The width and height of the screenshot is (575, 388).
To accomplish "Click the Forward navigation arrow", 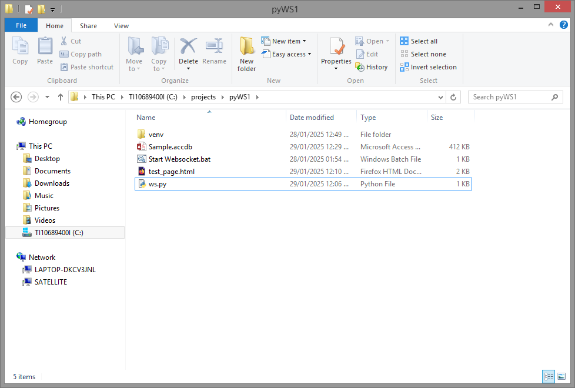I will 33,97.
